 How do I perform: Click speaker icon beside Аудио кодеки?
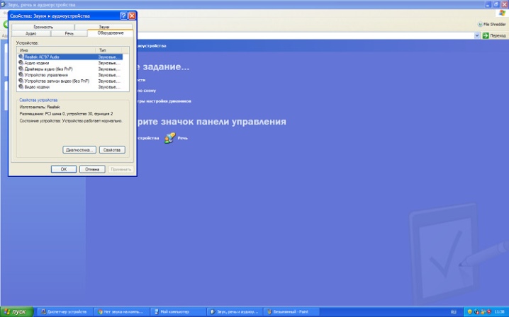(21, 63)
